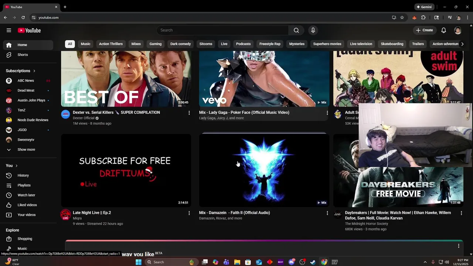Open the Damazein Faith II thumbnail
The height and width of the screenshot is (266, 473).
[264, 170]
